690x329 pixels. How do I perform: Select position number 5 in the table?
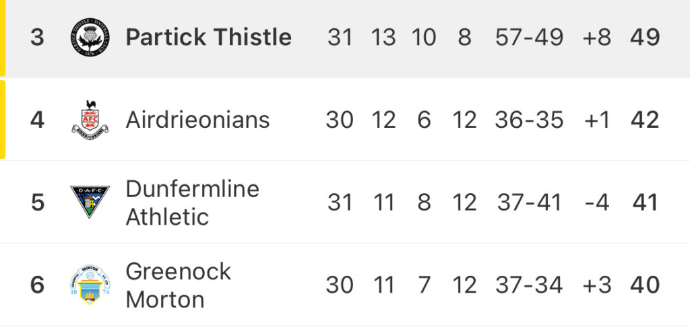click(x=38, y=203)
